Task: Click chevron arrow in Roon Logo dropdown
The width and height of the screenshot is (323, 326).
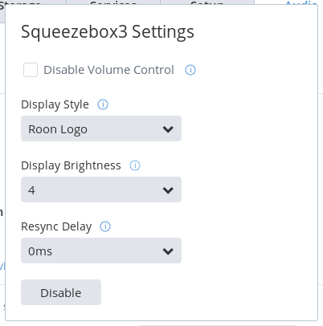Action: (x=168, y=129)
